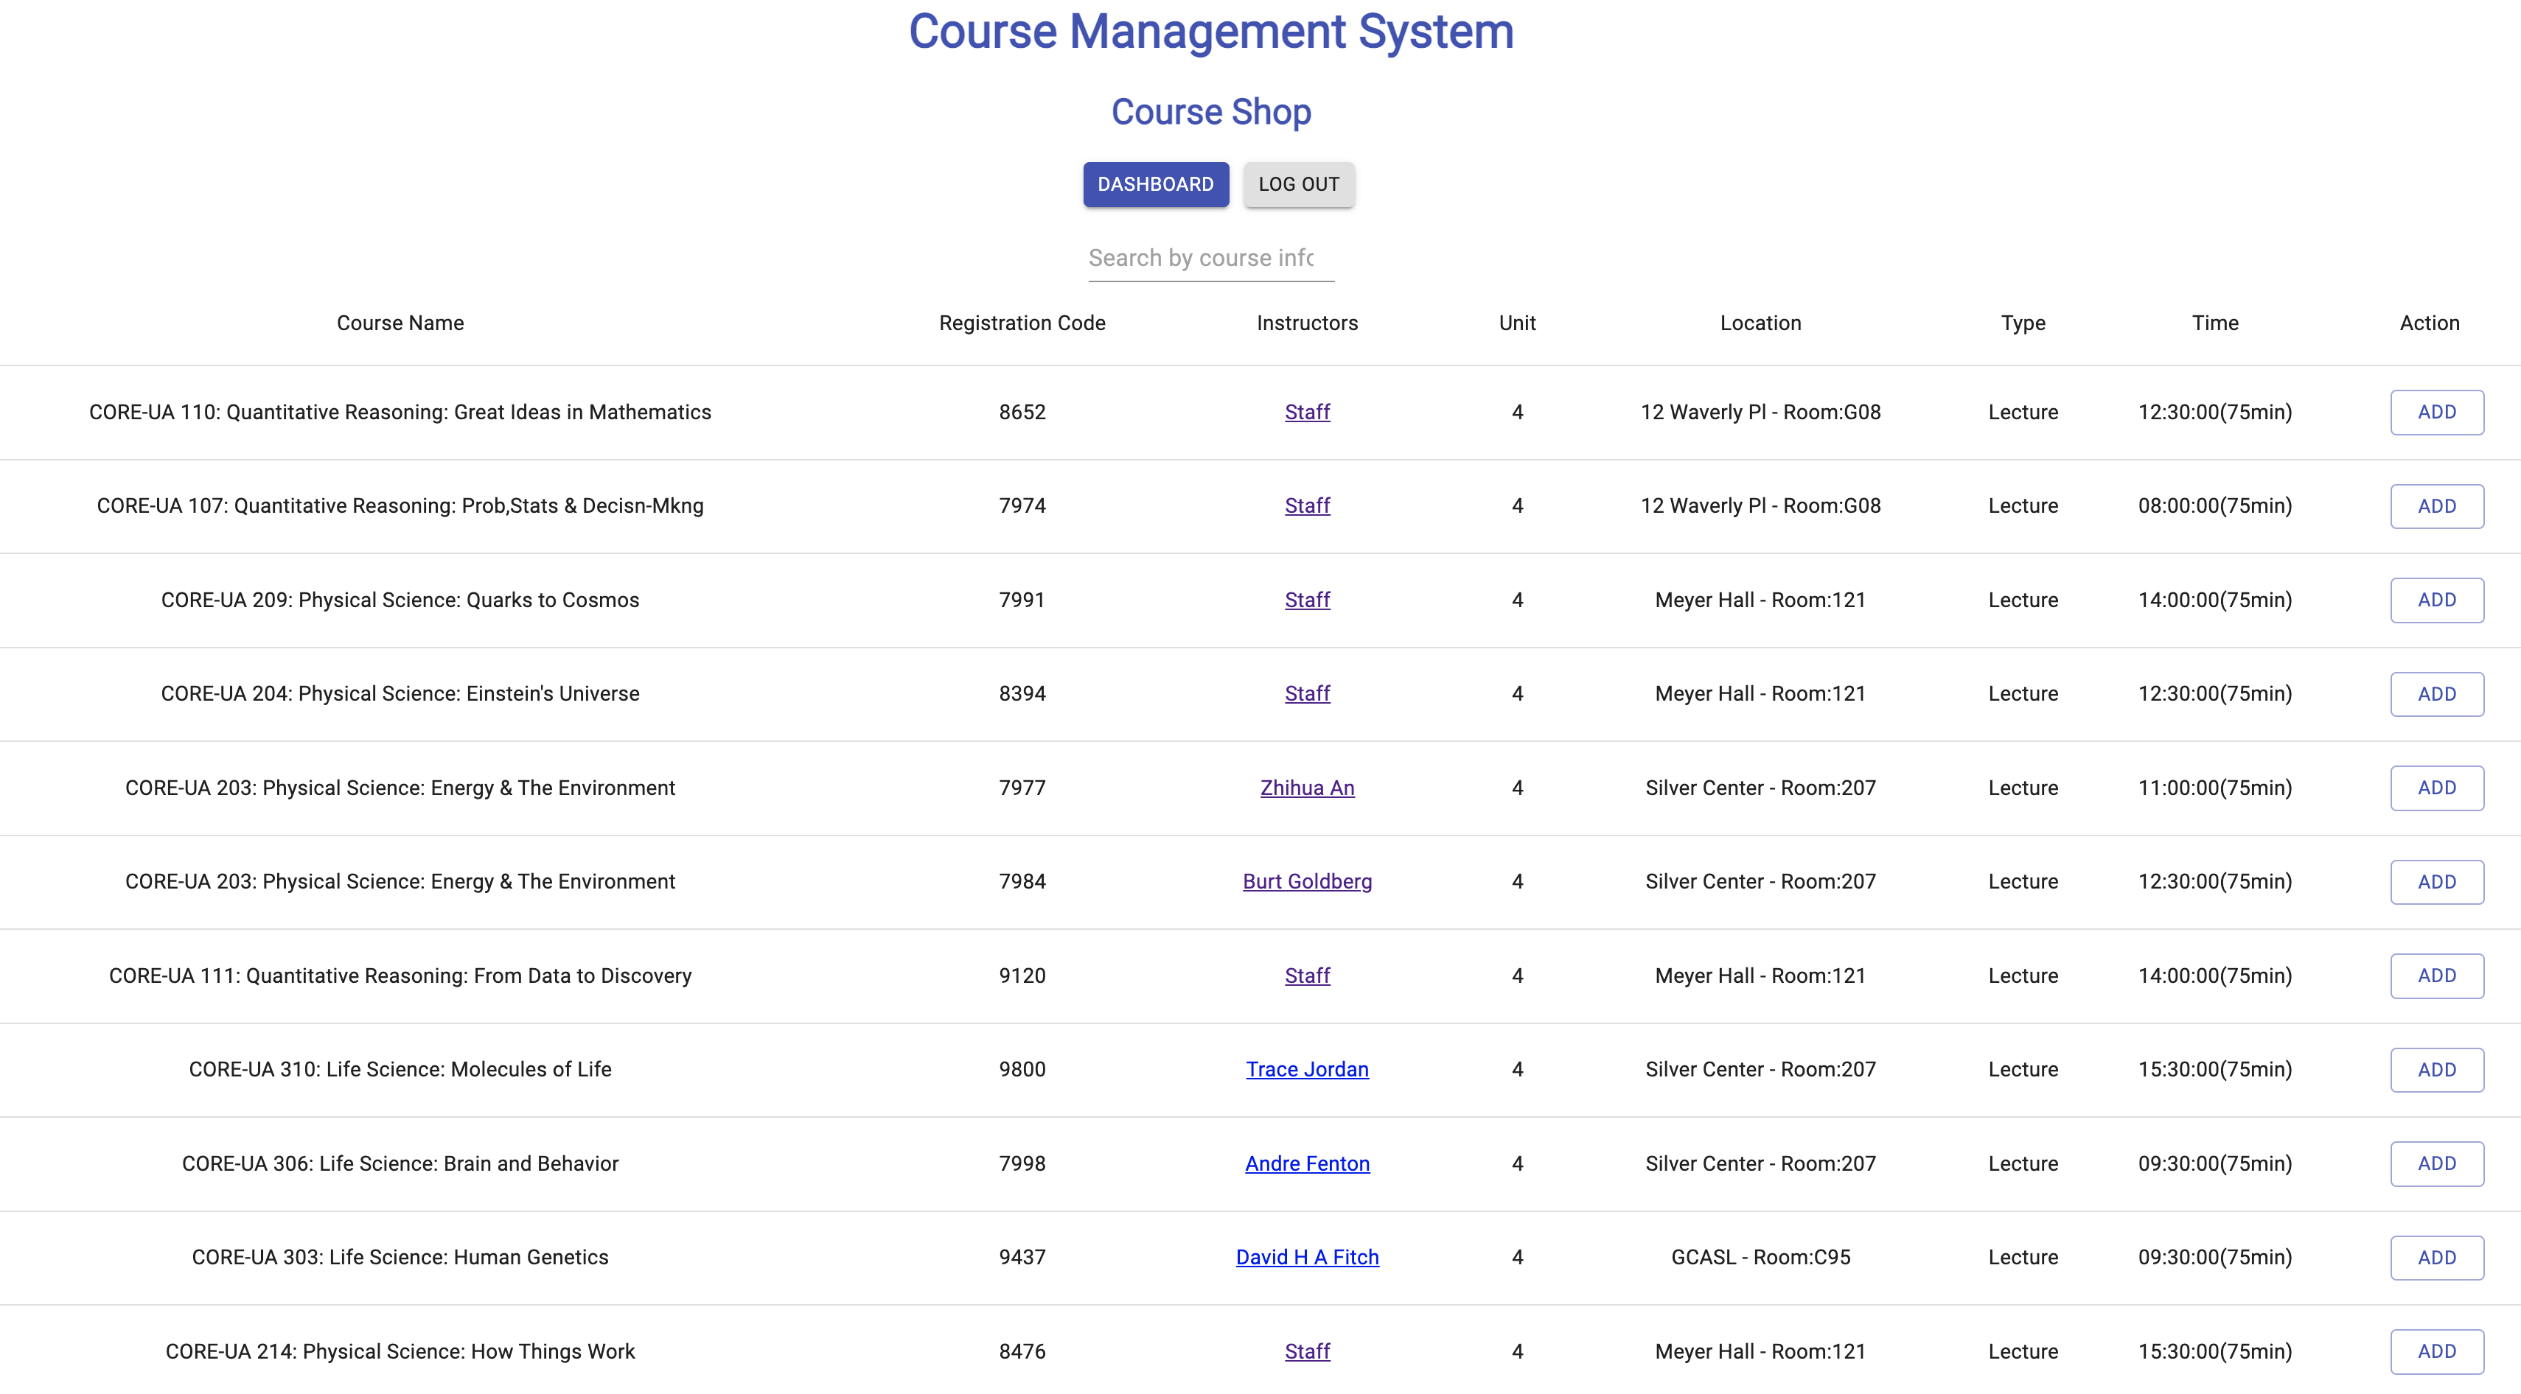Add Quarks to Cosmos course
The image size is (2521, 1394).
coord(2435,600)
